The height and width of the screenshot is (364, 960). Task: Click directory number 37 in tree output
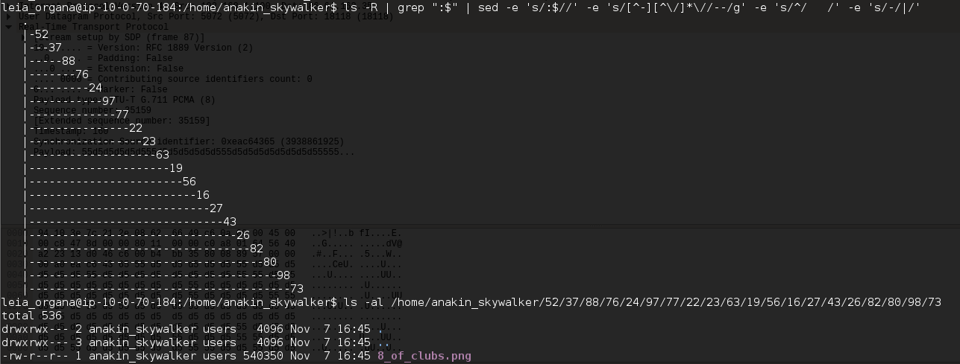pos(56,48)
